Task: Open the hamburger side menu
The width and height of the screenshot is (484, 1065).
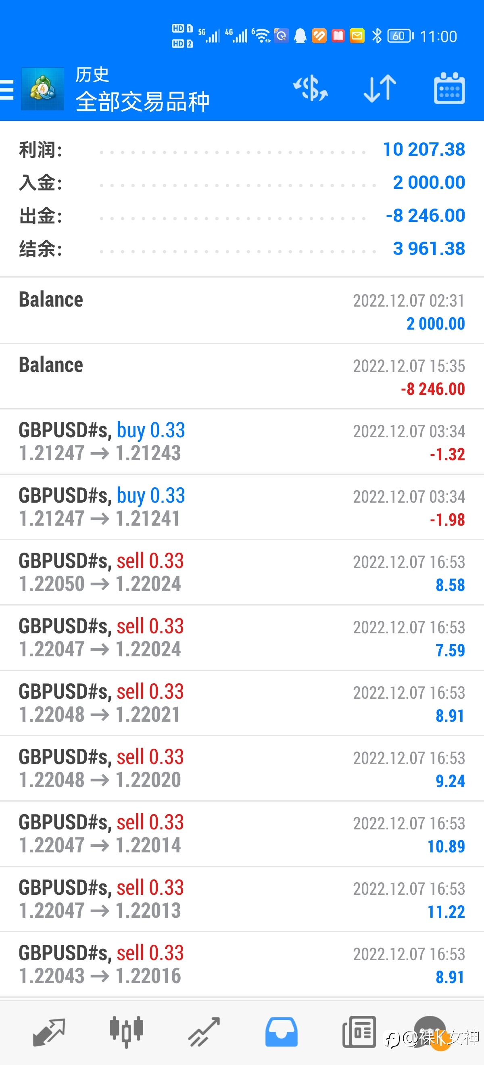Action: (x=6, y=89)
